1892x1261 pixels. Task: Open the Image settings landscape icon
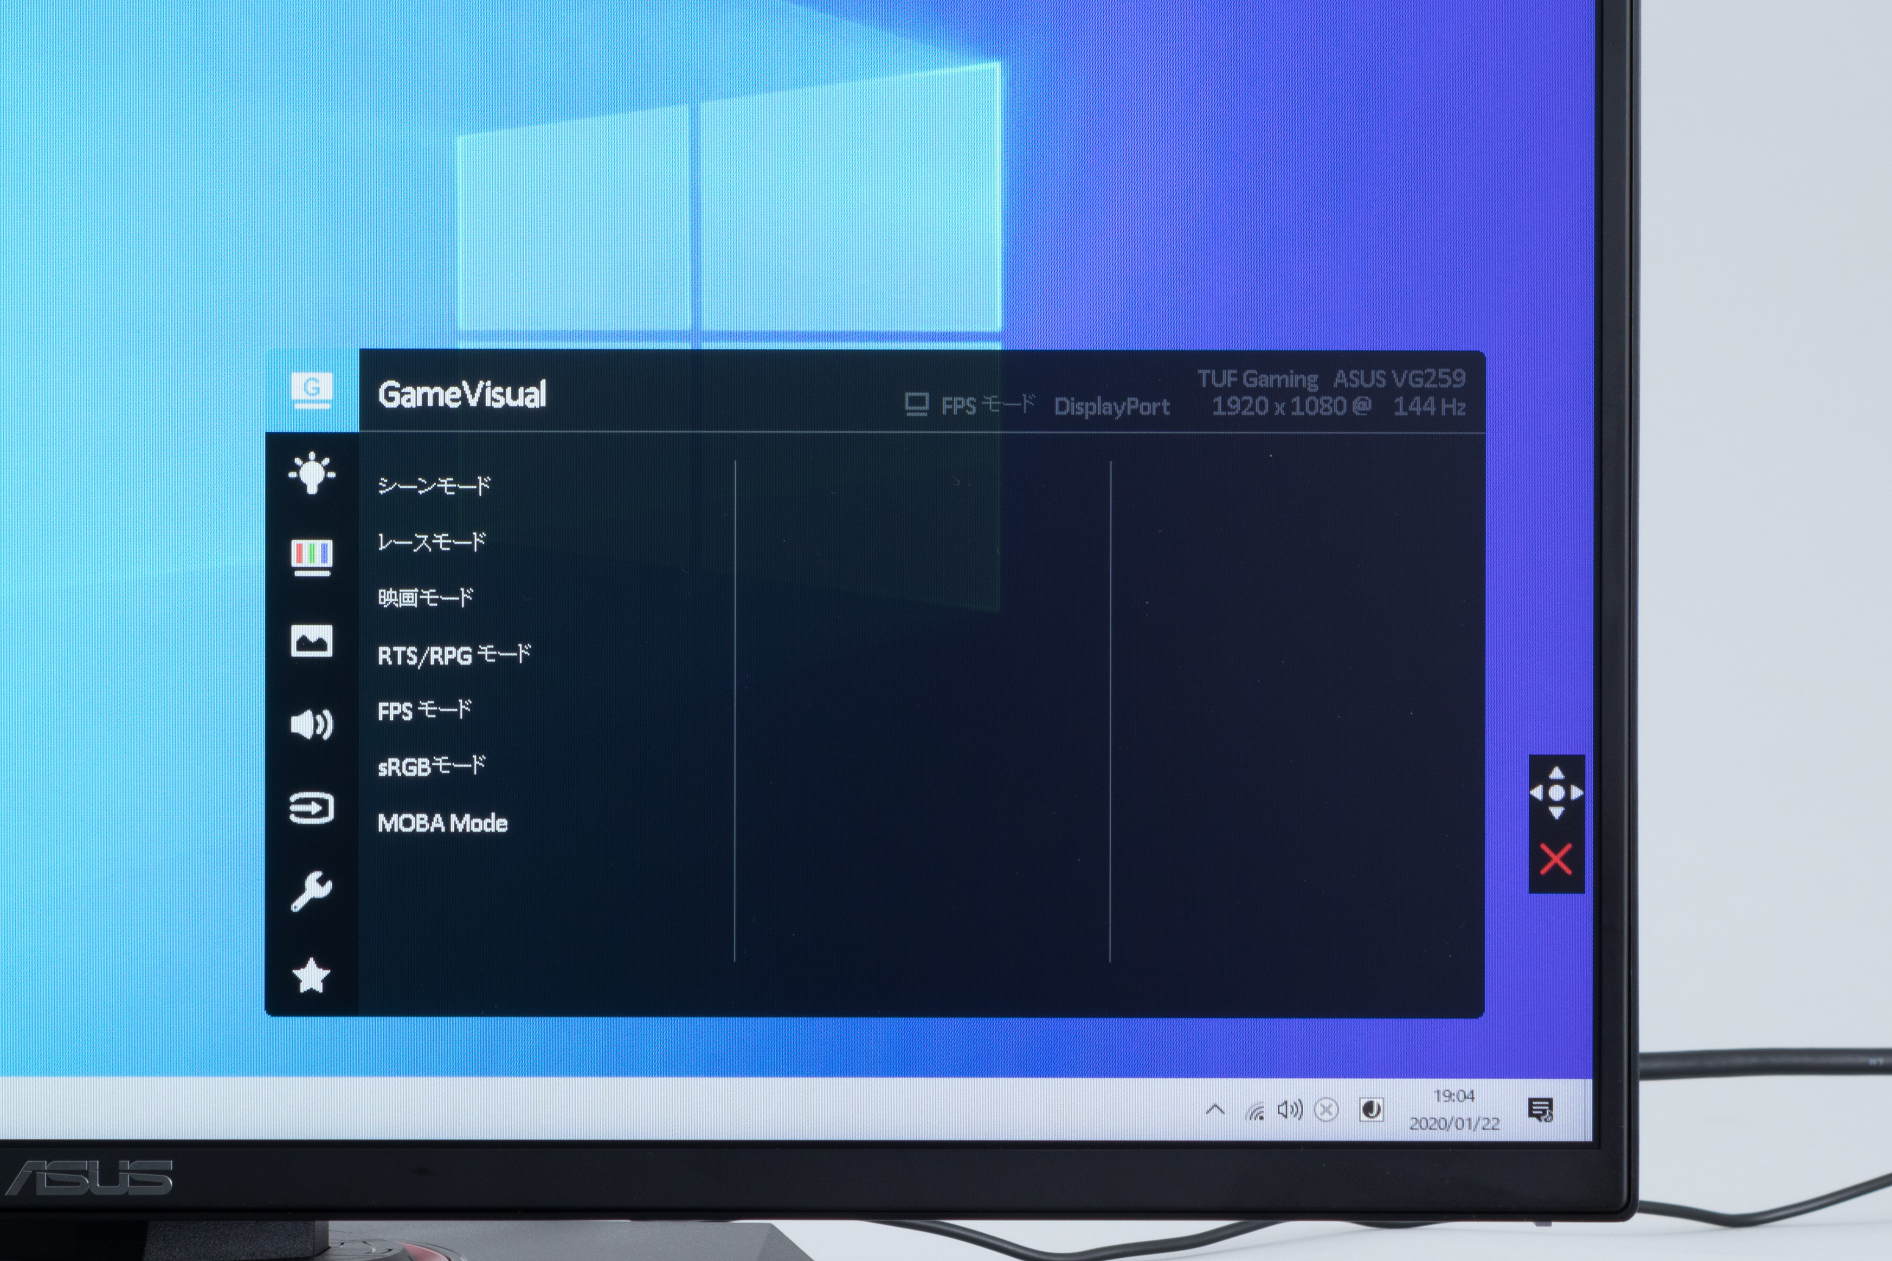tap(311, 641)
